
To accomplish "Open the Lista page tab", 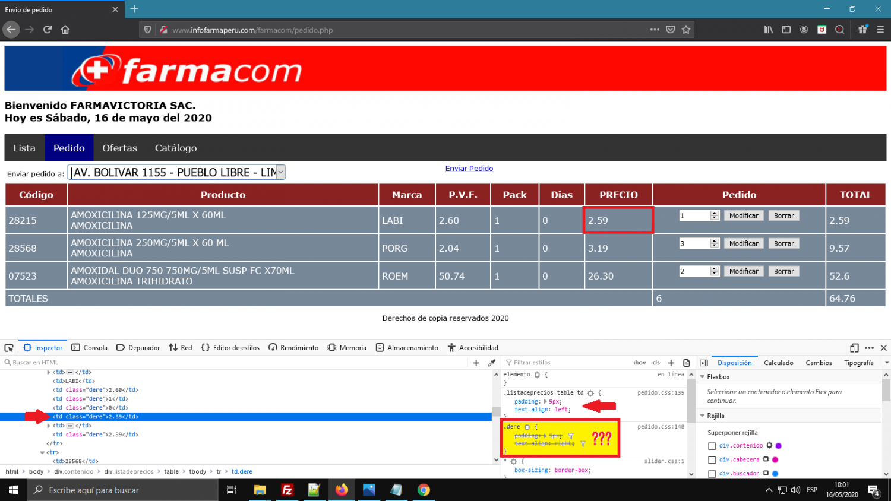I will 24,148.
